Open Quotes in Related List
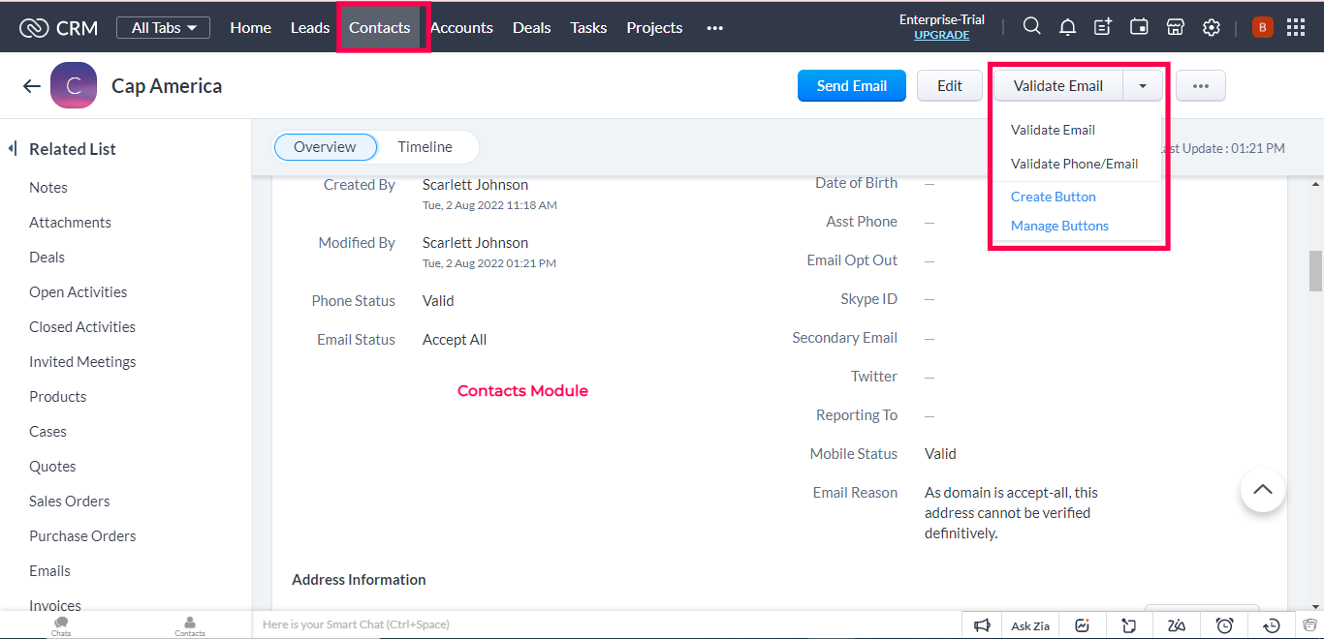This screenshot has width=1324, height=639. 52,467
